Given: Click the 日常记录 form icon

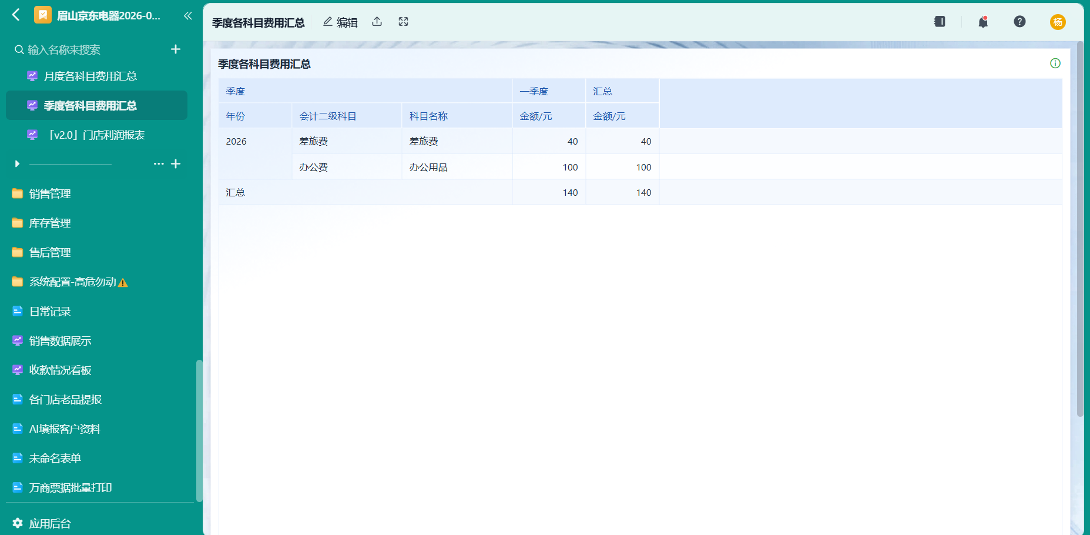Looking at the screenshot, I should (18, 311).
